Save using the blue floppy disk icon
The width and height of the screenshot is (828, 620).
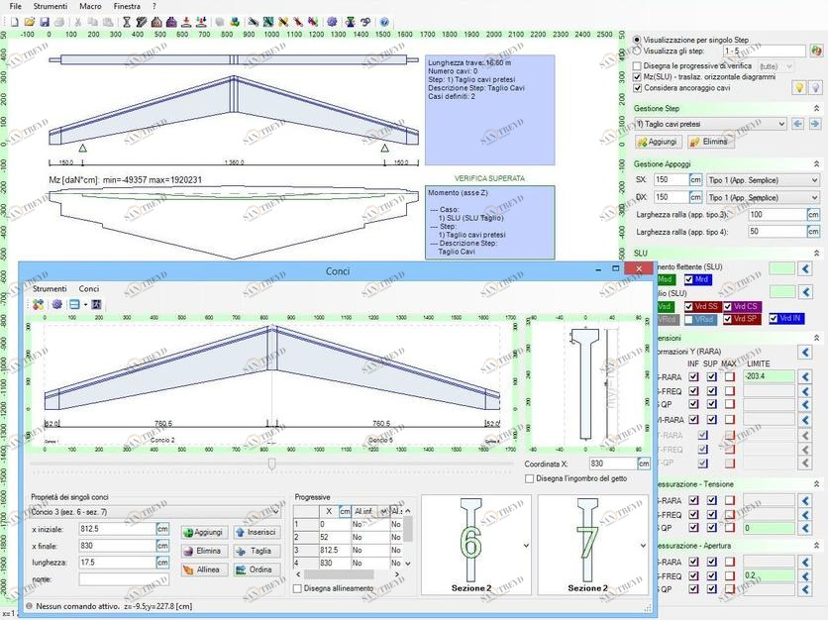44,21
